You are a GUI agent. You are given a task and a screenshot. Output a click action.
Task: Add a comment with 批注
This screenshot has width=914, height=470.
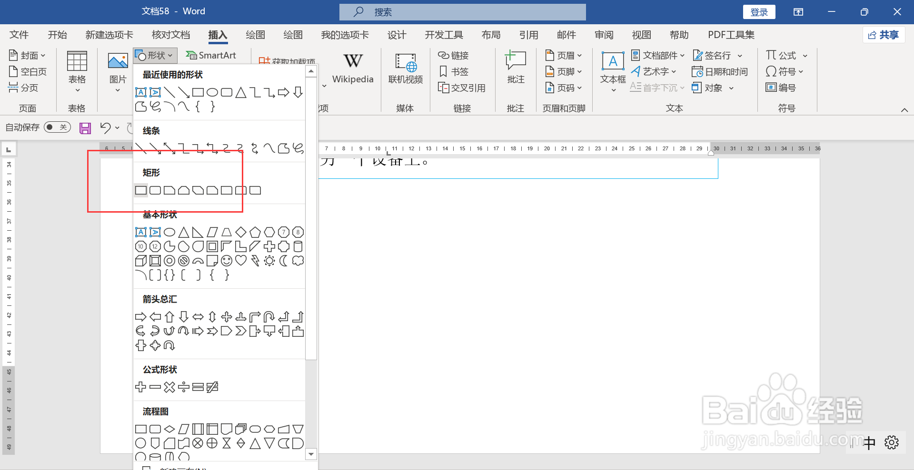[516, 68]
